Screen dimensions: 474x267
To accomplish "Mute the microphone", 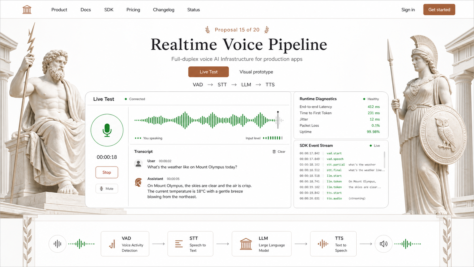I will (107, 189).
